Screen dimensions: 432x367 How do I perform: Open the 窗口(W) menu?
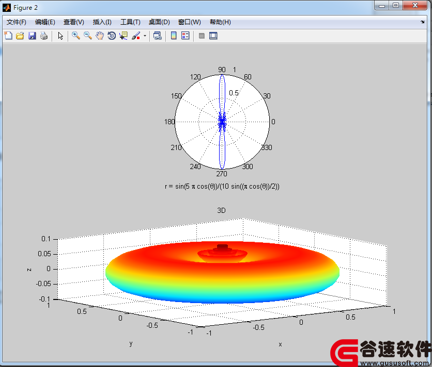pyautogui.click(x=190, y=22)
